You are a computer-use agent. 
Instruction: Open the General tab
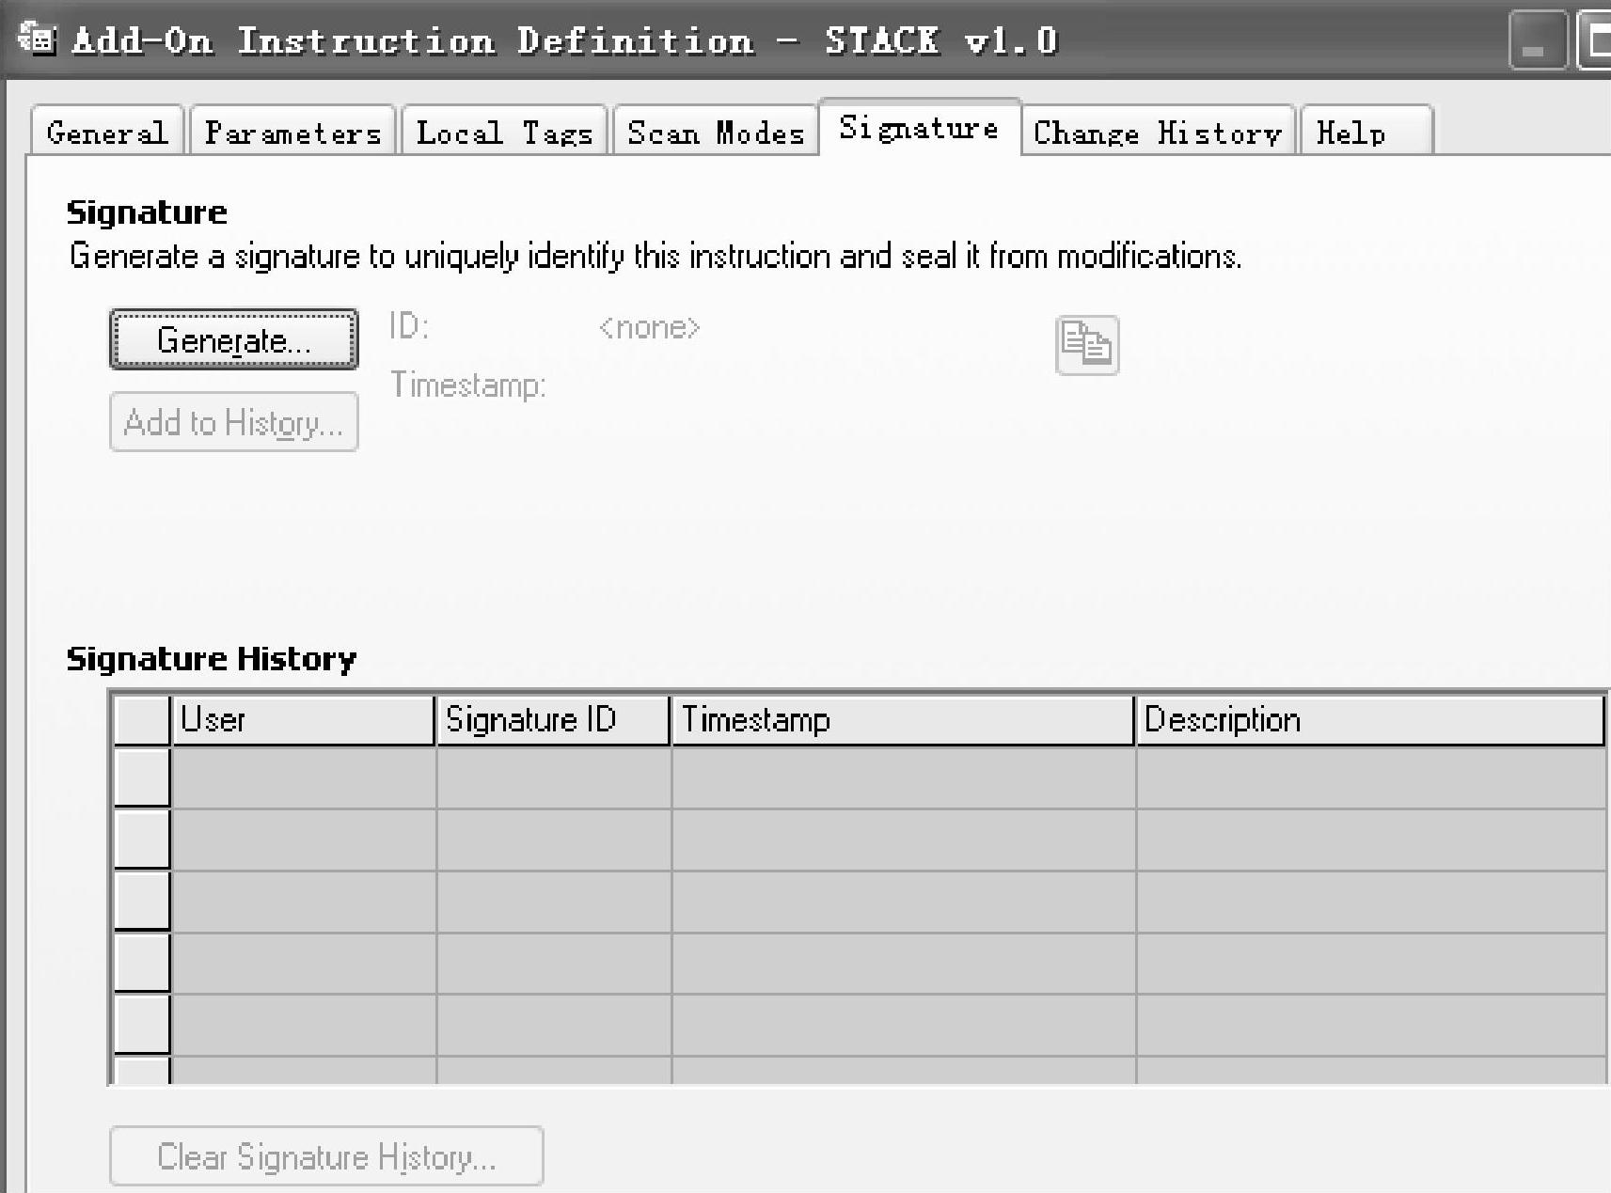tap(107, 133)
